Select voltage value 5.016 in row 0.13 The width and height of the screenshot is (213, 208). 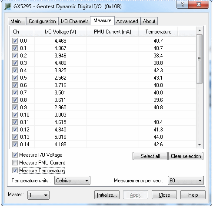(x=60, y=137)
